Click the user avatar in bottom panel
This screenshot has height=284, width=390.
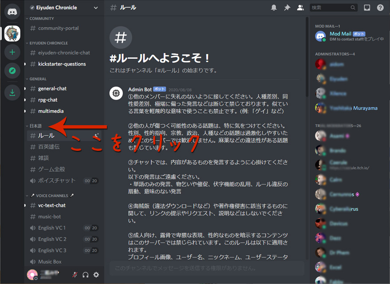point(32,275)
